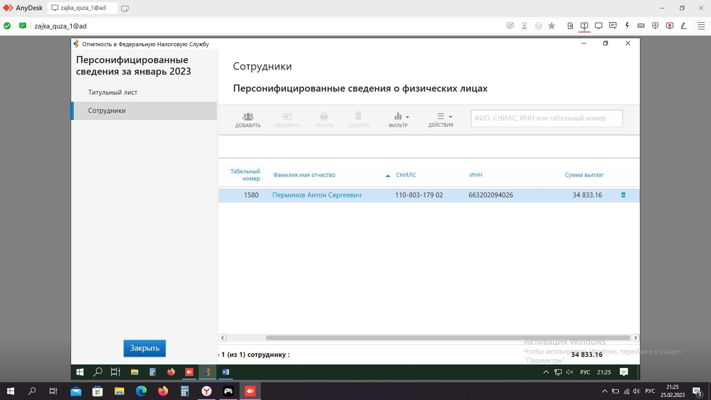
Task: Sort by ИНН column header
Action: [x=475, y=175]
